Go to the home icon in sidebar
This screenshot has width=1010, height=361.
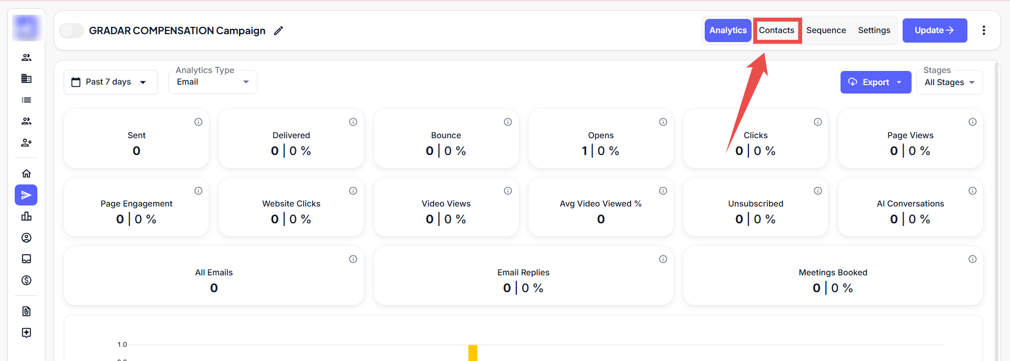click(26, 173)
